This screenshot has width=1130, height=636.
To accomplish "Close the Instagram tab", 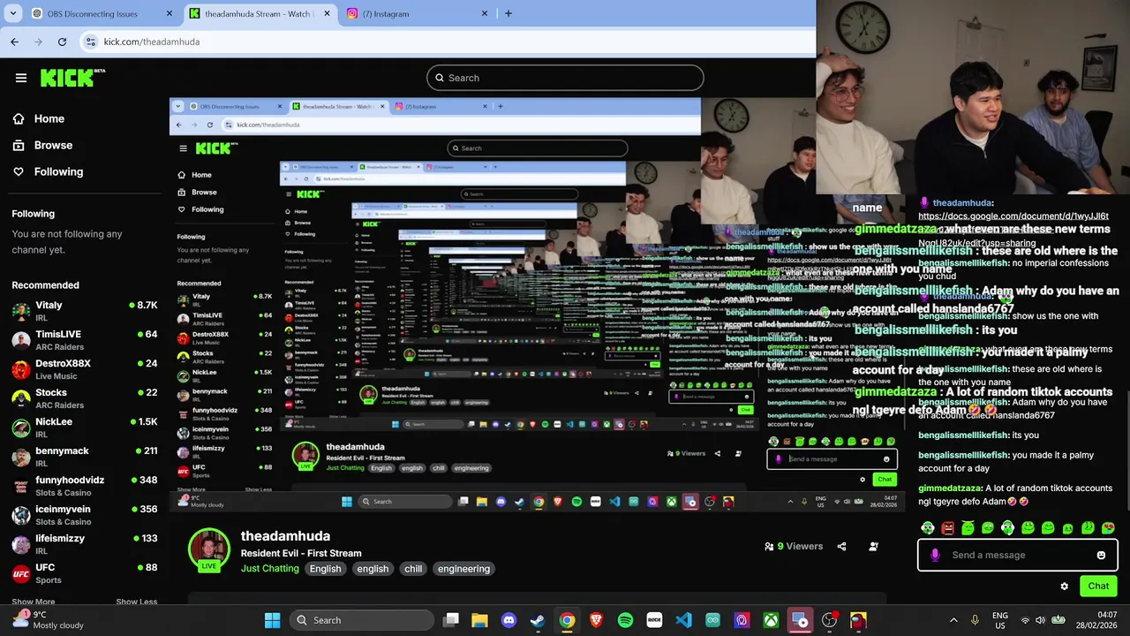I will click(484, 13).
